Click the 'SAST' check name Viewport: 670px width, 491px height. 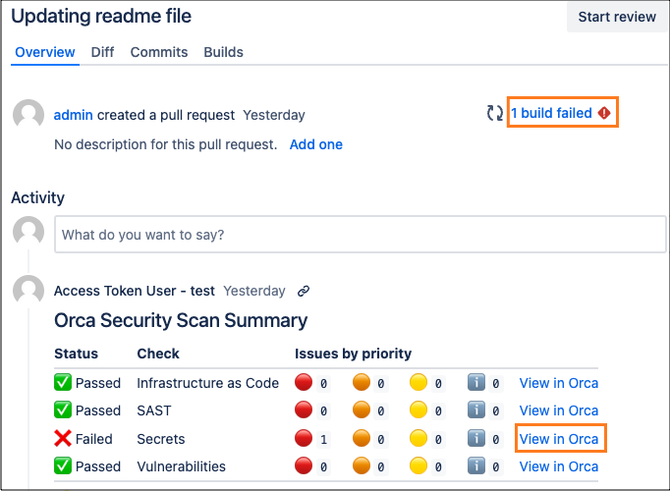click(x=154, y=410)
